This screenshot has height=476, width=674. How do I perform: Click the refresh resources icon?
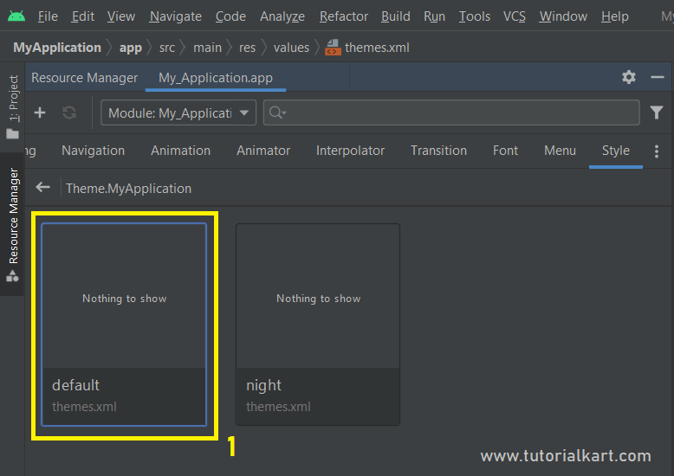coord(69,113)
